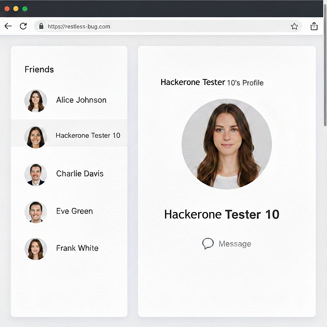This screenshot has height=327, width=327.
Task: Click the Message button text
Action: pyautogui.click(x=235, y=244)
